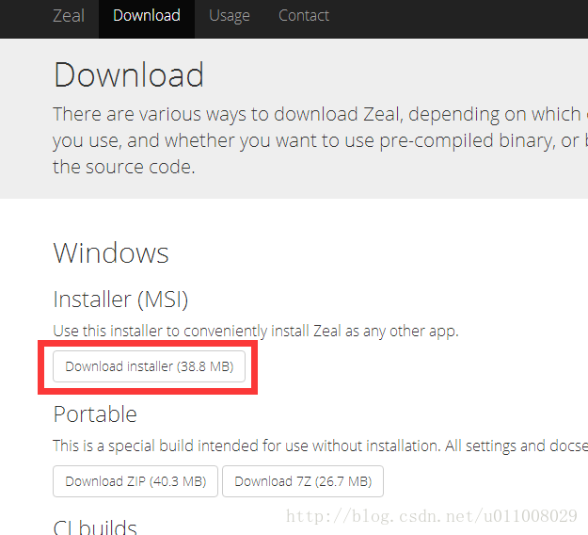Select the Installer (MSI) subheading
This screenshot has width=588, height=535.
[120, 300]
